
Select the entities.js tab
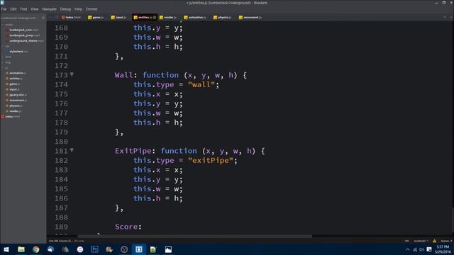tap(145, 17)
